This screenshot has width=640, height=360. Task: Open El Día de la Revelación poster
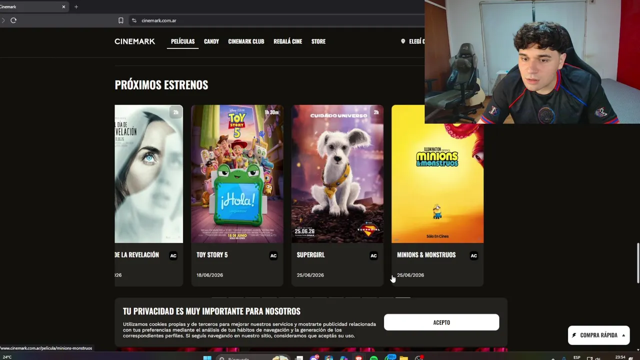(x=148, y=174)
